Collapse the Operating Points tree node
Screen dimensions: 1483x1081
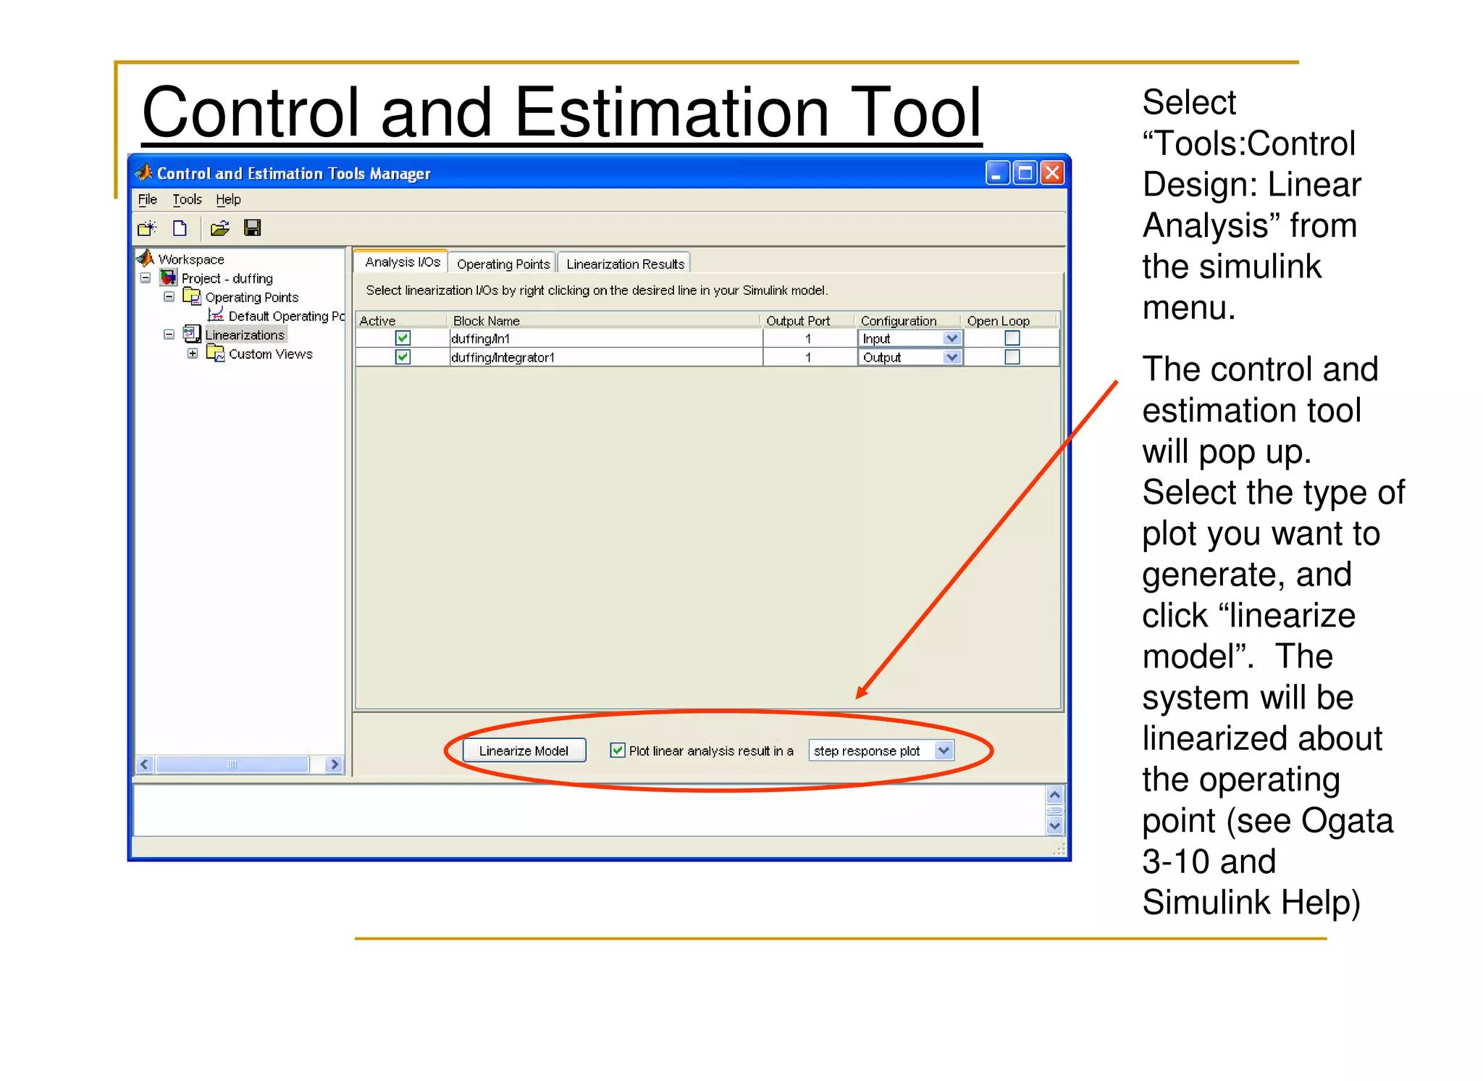(x=169, y=296)
